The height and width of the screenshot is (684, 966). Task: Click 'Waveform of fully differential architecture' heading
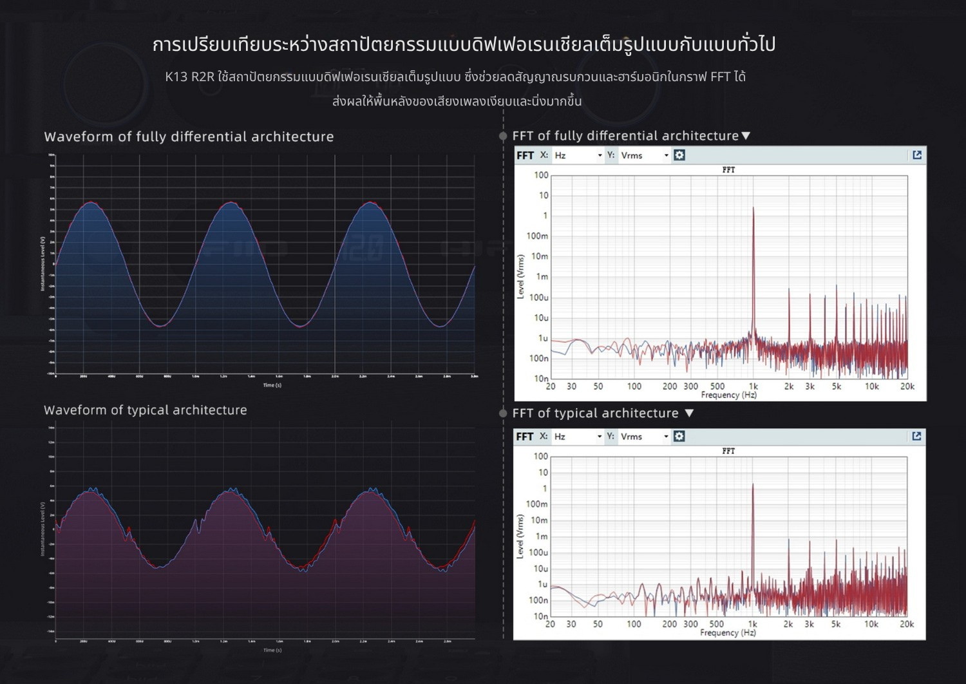pyautogui.click(x=189, y=137)
